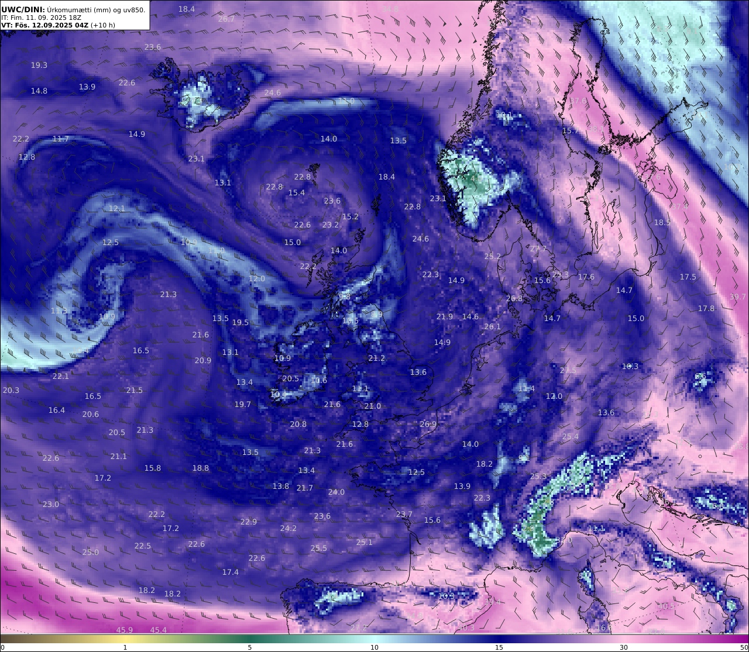Click the 23.0 value label

[x=51, y=505]
